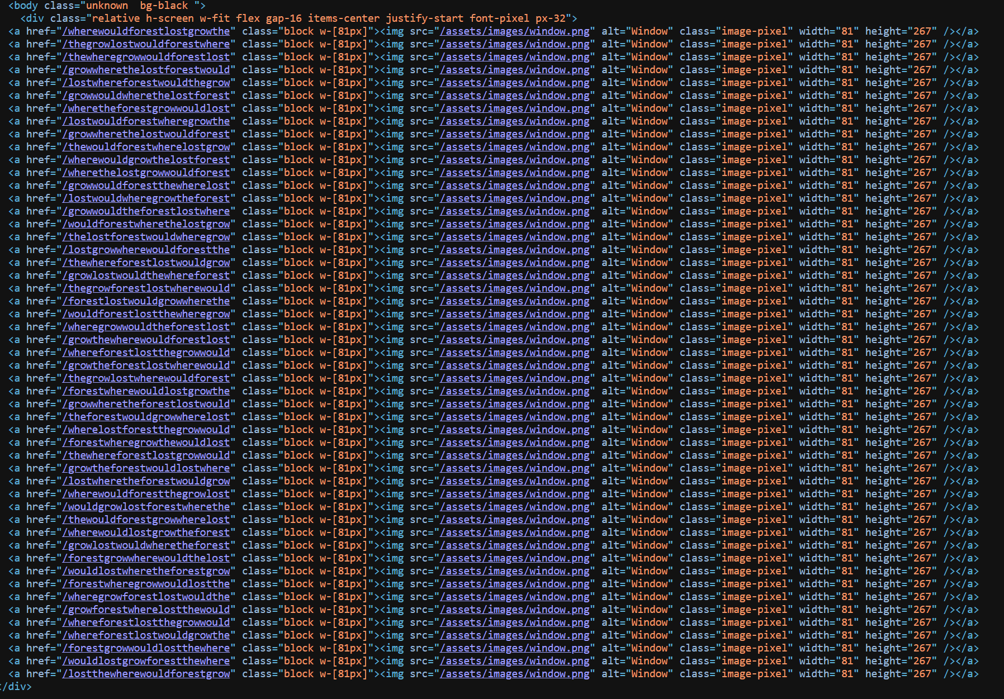This screenshot has width=1004, height=699.
Task: Follow the /thewhereforestlostwouldgrow href link
Action: point(146,263)
